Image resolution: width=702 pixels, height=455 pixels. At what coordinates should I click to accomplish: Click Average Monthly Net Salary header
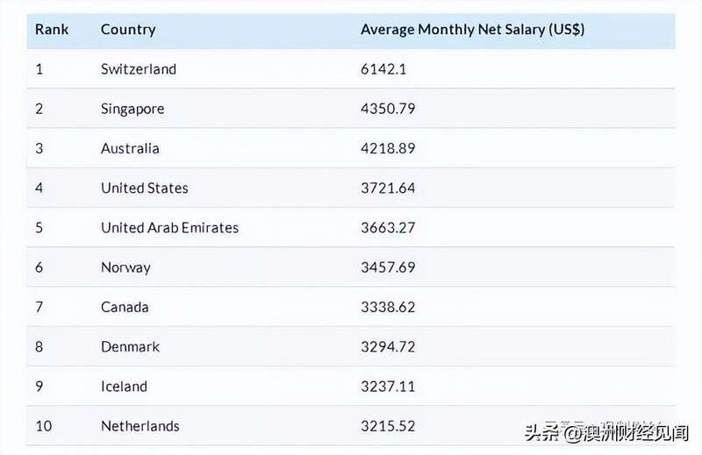click(472, 30)
